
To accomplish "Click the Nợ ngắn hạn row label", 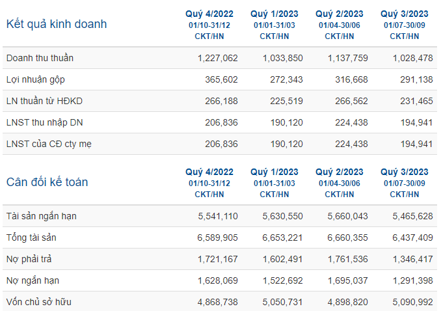I will point(33,280).
